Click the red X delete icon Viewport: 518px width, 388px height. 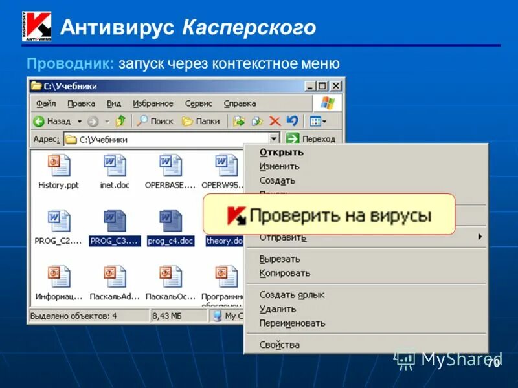pos(275,120)
